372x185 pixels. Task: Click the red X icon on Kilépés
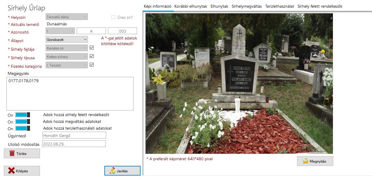click(11, 171)
